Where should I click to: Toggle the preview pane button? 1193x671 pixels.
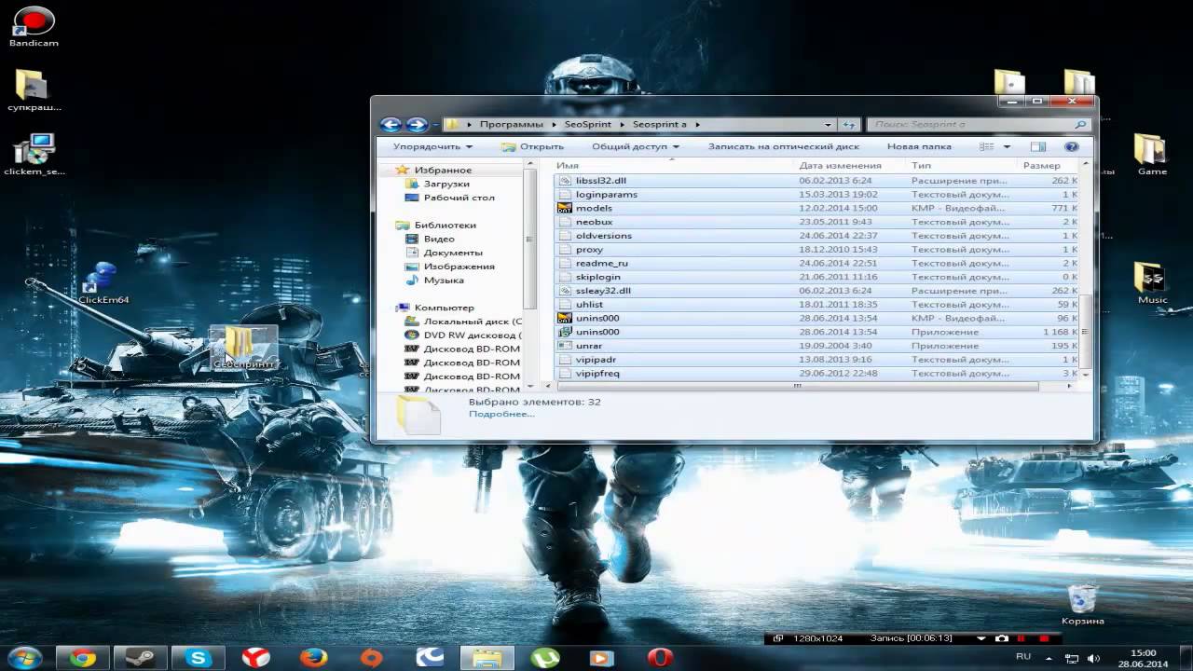[x=1038, y=146]
